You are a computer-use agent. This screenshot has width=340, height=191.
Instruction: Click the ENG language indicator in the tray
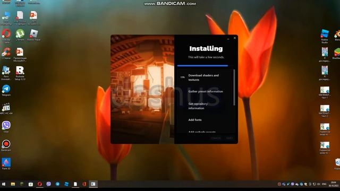click(x=324, y=184)
